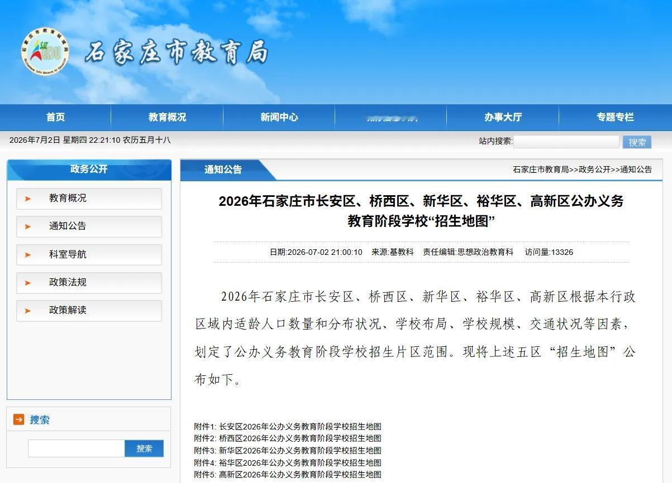Select 科室导航 in the left sidebar
672x483 pixels.
89,255
